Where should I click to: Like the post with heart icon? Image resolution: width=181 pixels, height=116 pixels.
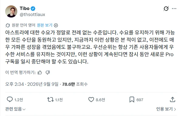[91, 100]
